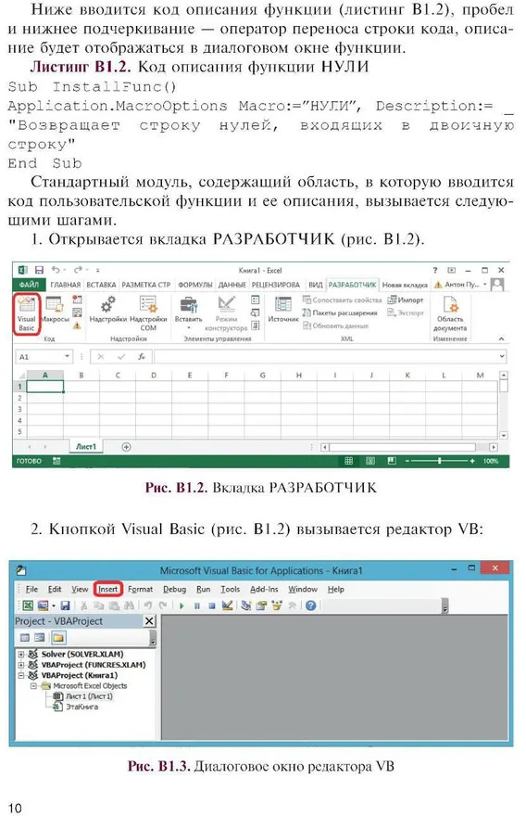Viewport: 526px width, 816px height.
Task: Click Сопоставить свойства in the XML group
Action: click(342, 300)
